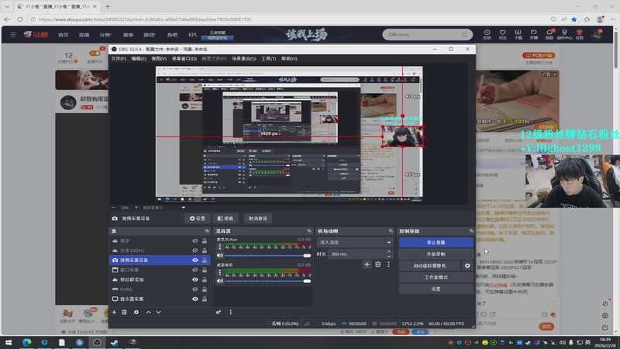The height and width of the screenshot is (349, 620).
Task: Click Windows Start button on taskbar
Action: coord(9,342)
